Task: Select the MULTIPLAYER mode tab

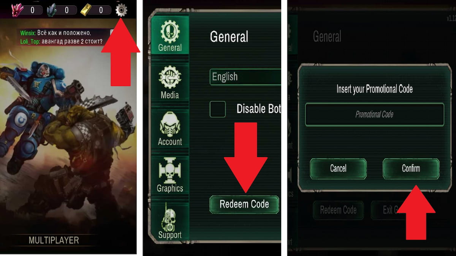Action: pos(54,240)
